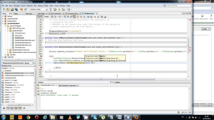Screen dimensions: 214x120
Task: Switch to the Services panel tab
Action: coord(29,14)
